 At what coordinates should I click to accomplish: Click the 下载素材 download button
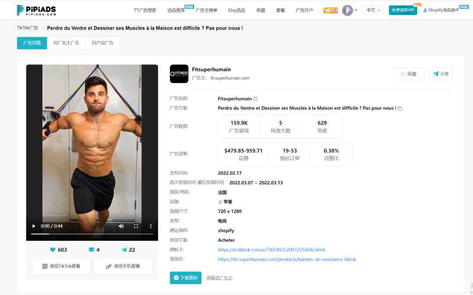point(186,278)
